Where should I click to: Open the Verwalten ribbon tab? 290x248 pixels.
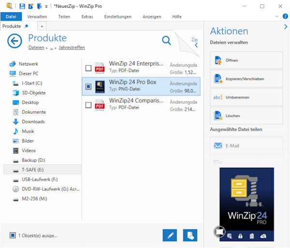pyautogui.click(x=37, y=16)
